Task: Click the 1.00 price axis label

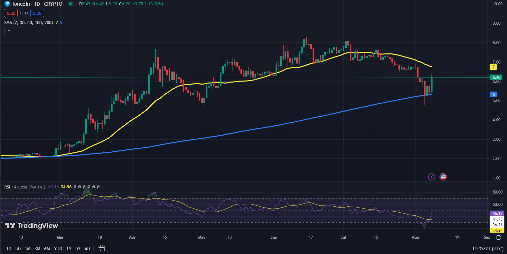Action: click(497, 178)
